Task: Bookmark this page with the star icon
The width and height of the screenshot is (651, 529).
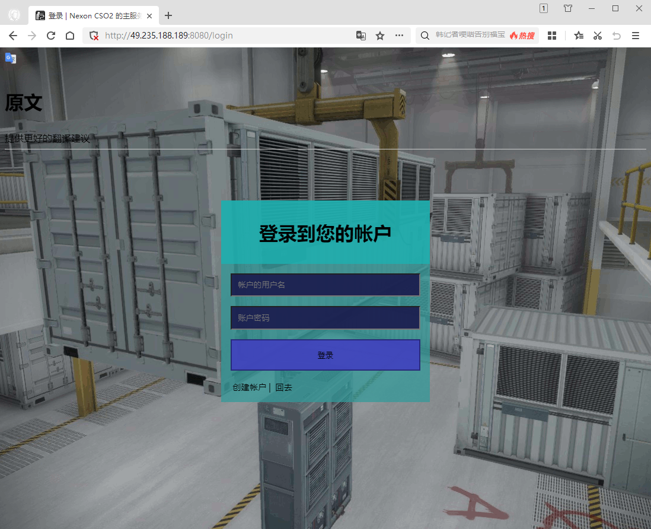Action: (380, 36)
